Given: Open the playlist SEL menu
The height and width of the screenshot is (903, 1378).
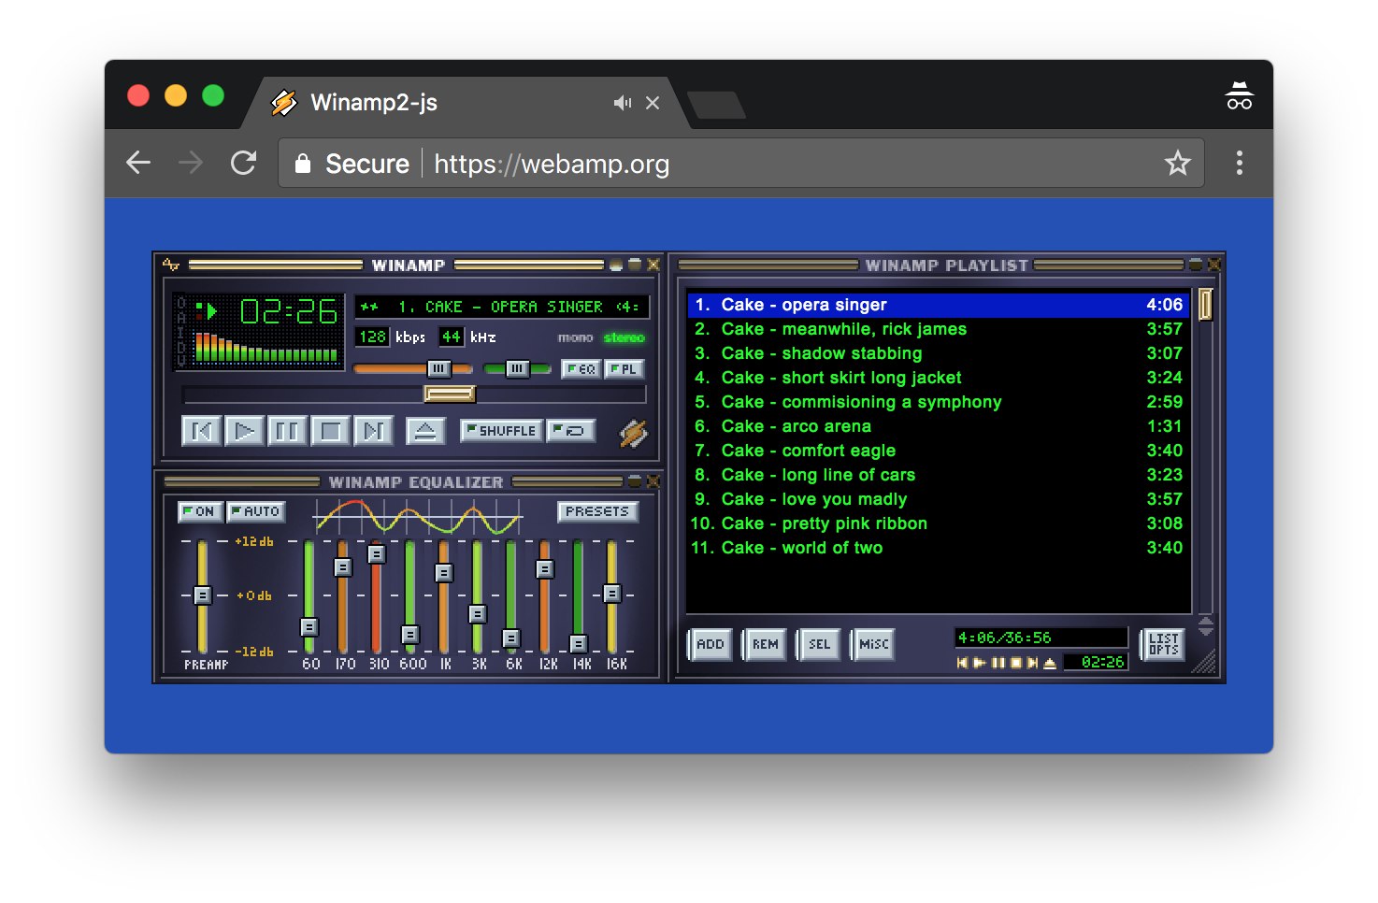Looking at the screenshot, I should (x=819, y=644).
